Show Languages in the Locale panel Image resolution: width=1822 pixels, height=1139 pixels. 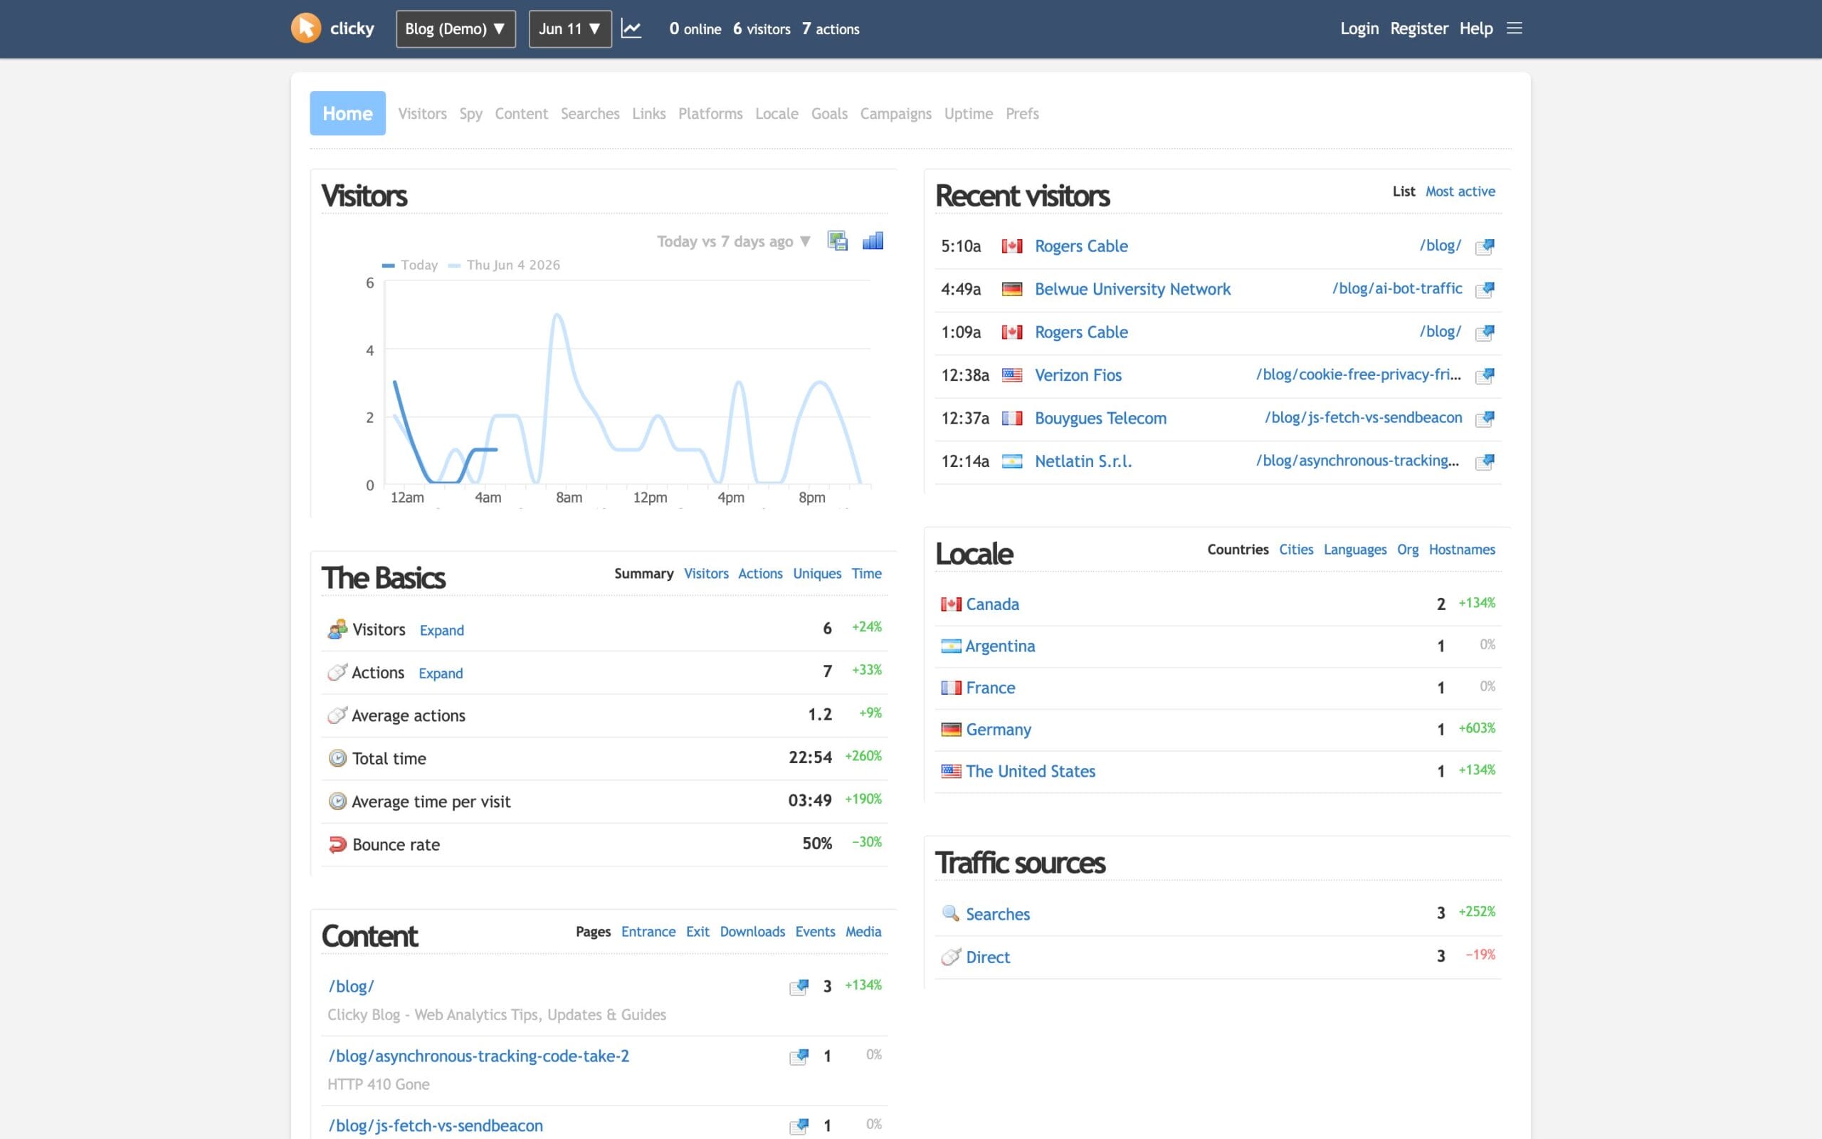click(1354, 550)
